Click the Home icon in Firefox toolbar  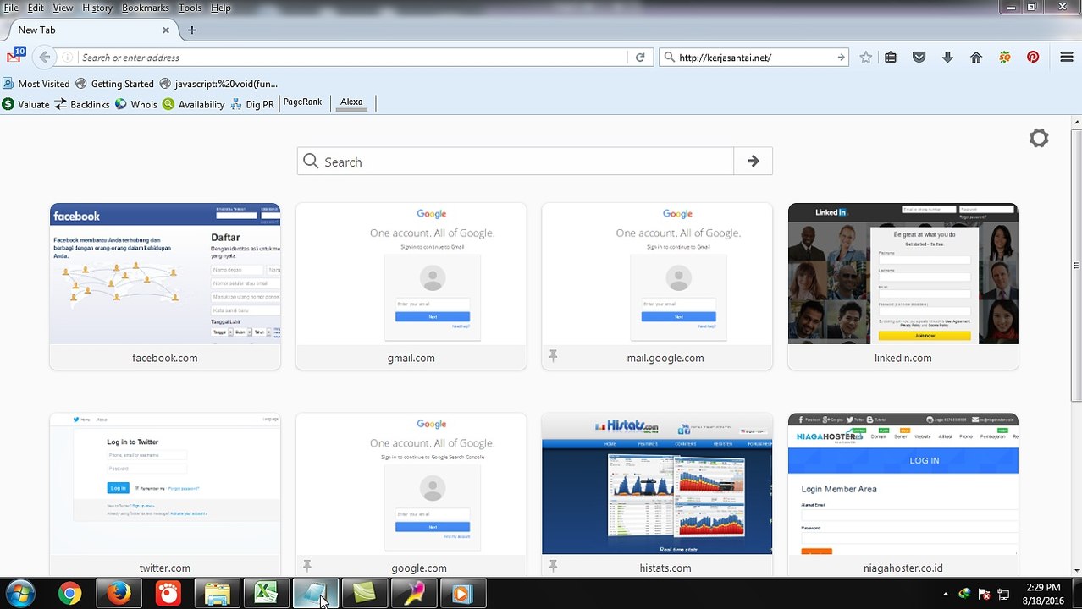click(x=976, y=58)
